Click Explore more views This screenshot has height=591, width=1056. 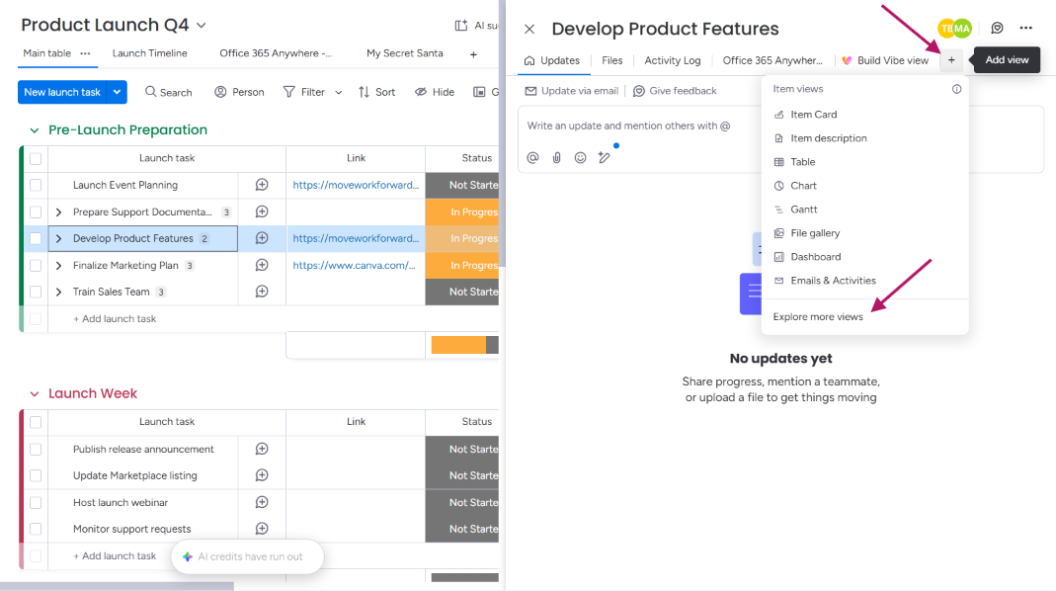818,316
